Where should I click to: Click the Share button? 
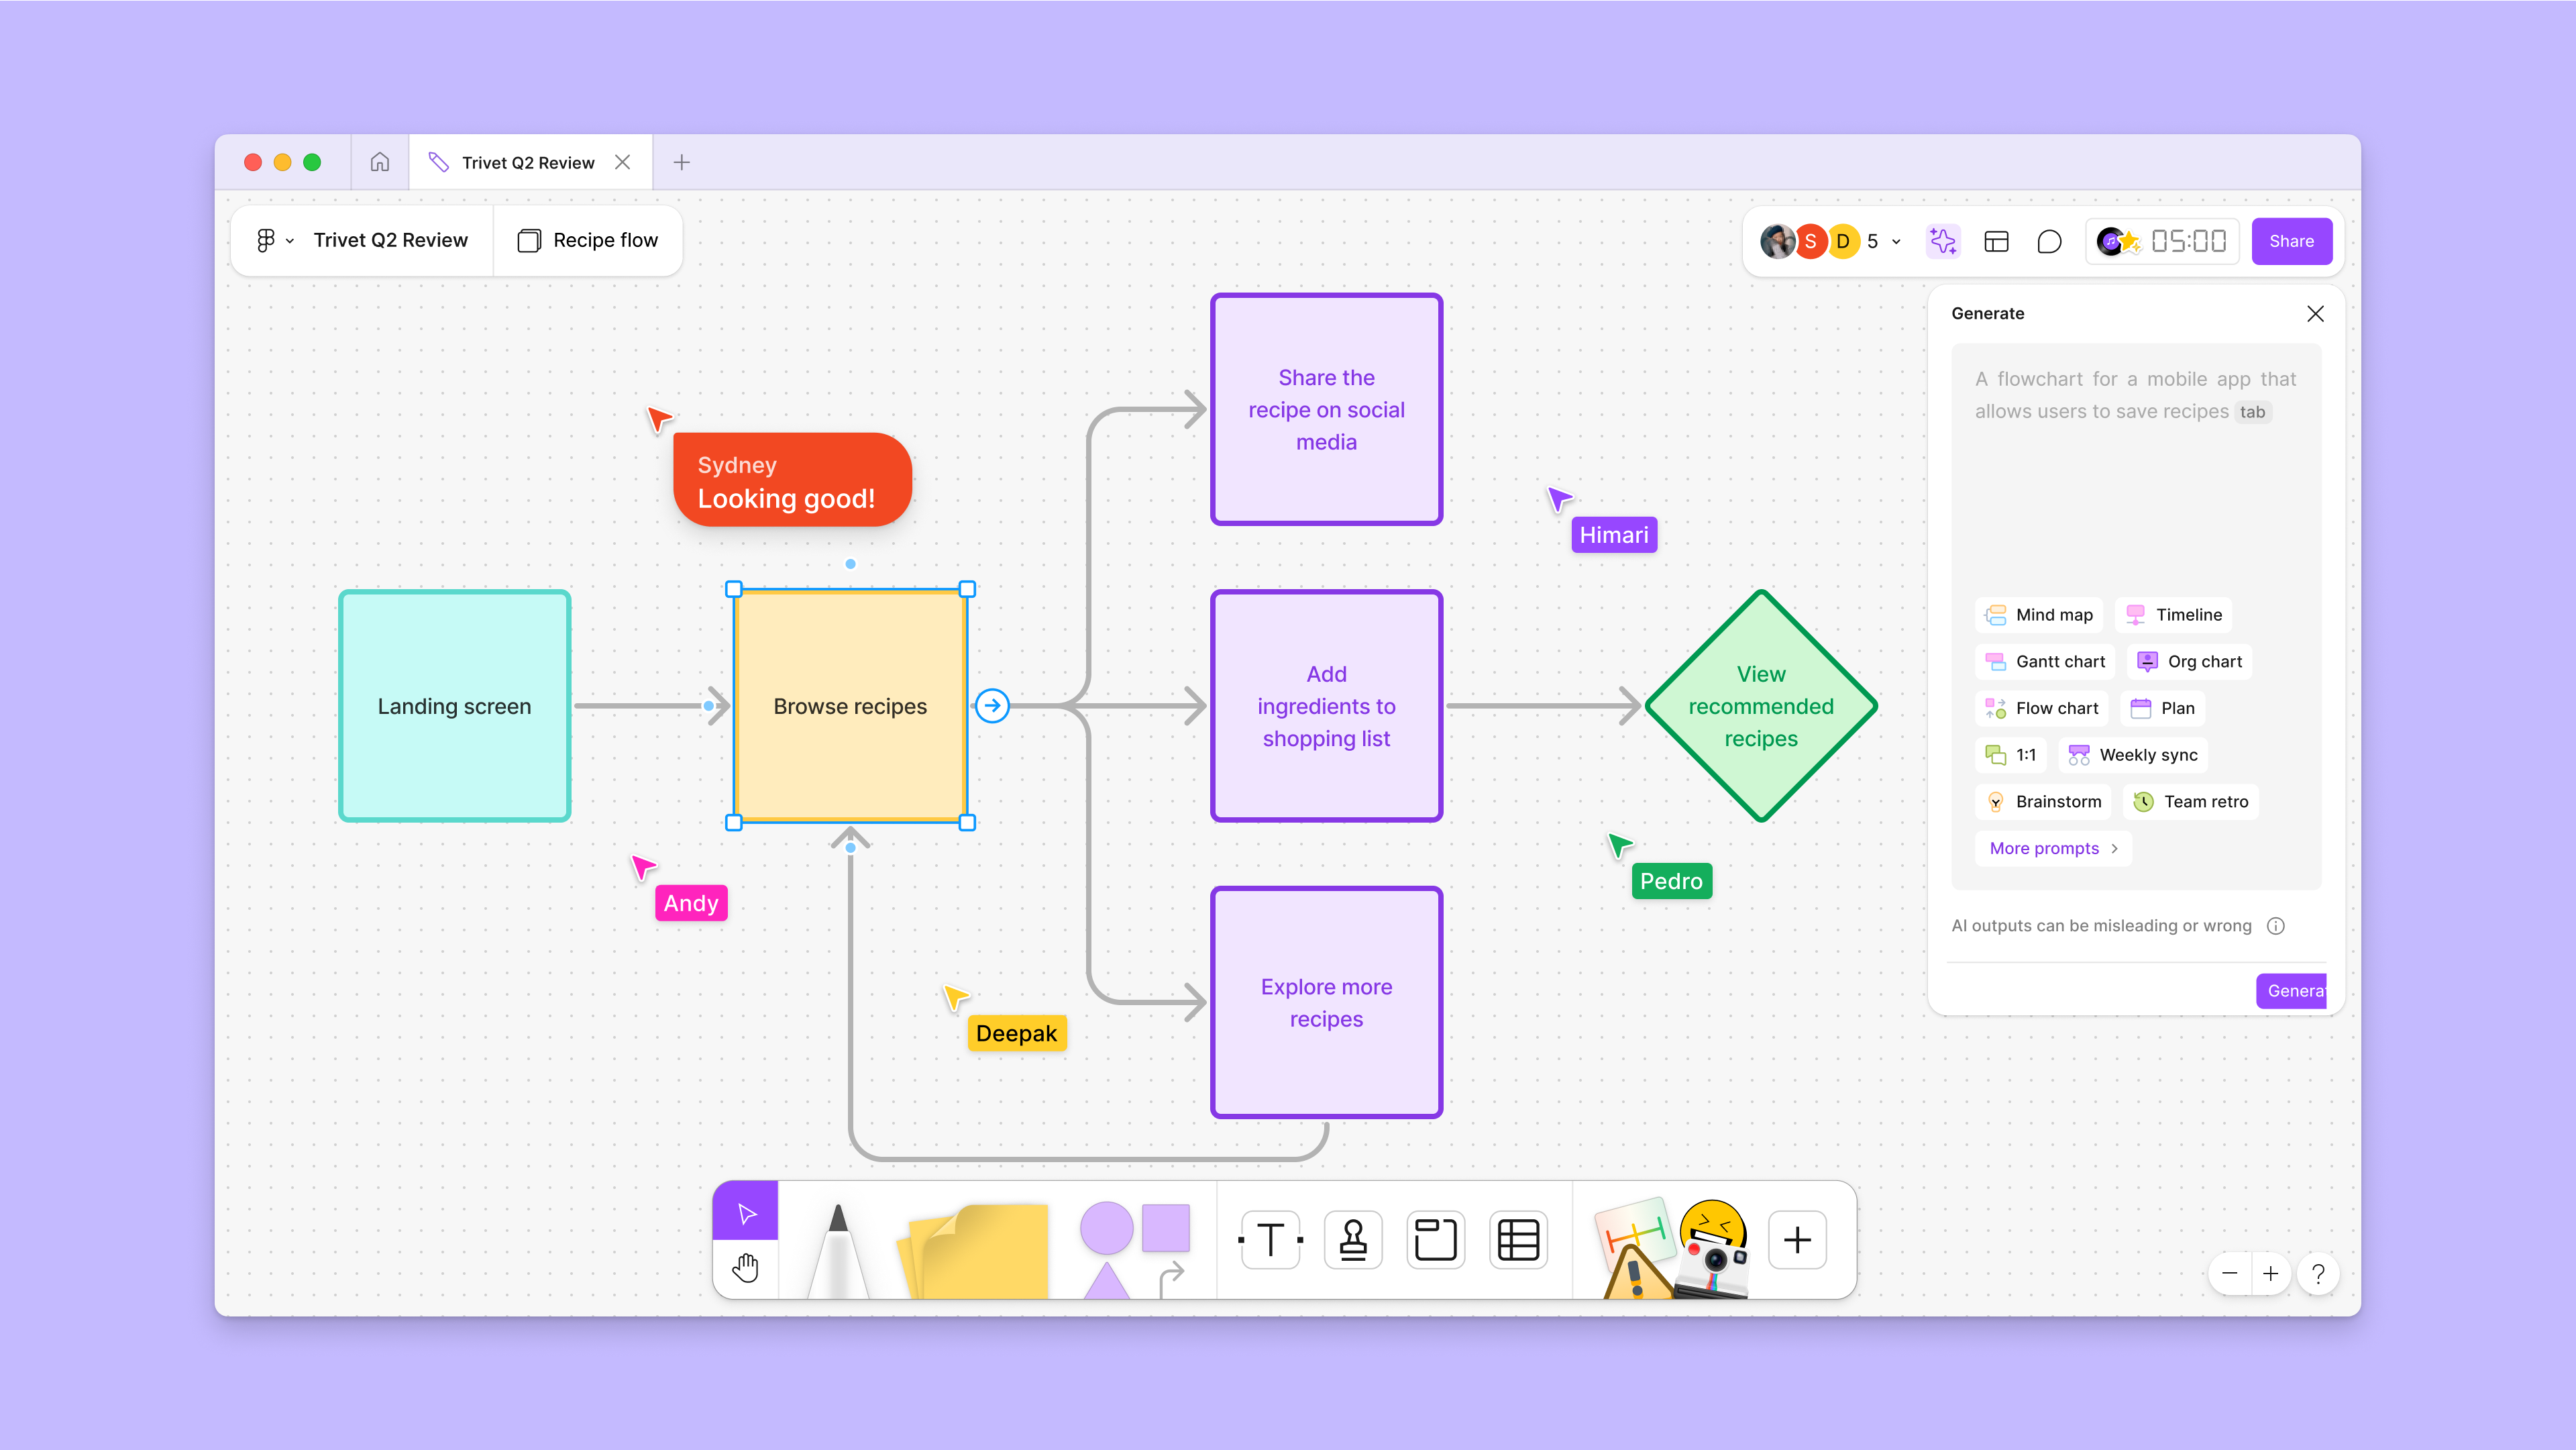[2291, 241]
